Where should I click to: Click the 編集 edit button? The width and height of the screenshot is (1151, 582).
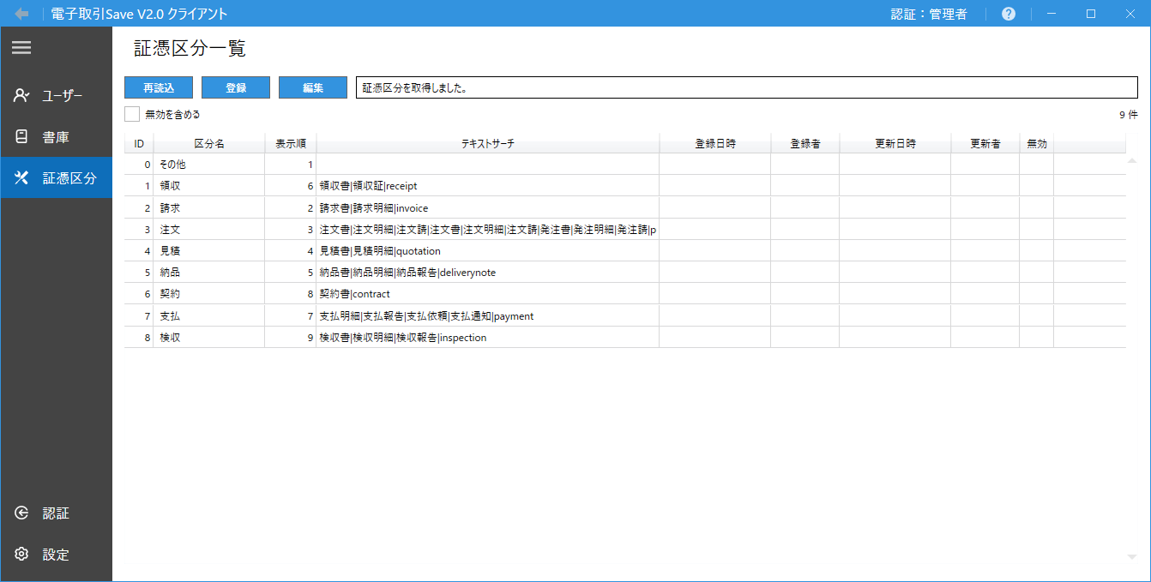[x=312, y=87]
